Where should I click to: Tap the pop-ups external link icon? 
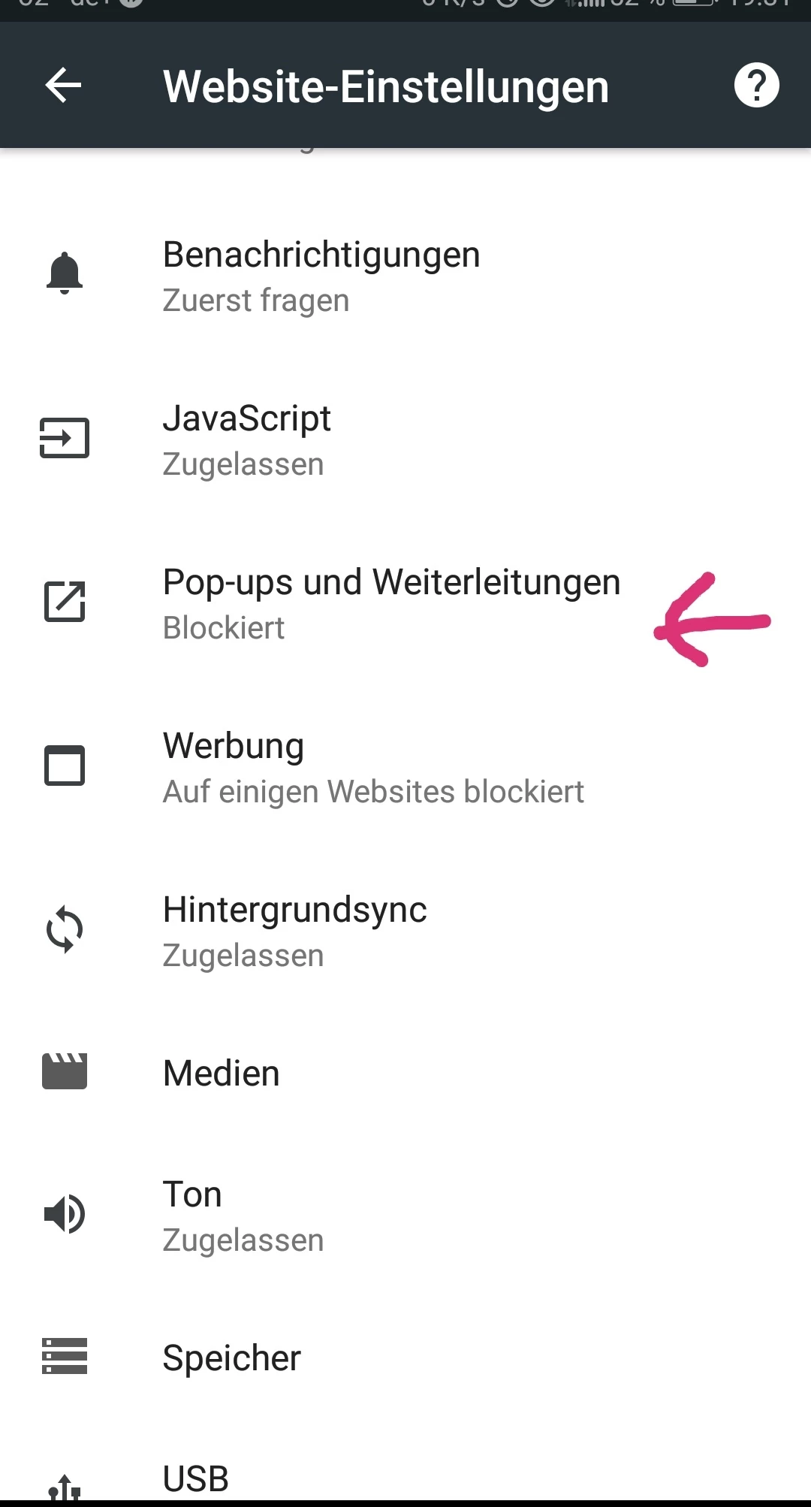click(65, 602)
